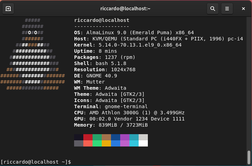Click the Kernel: 5.14.0-70.13.1 line

[x=128, y=45]
